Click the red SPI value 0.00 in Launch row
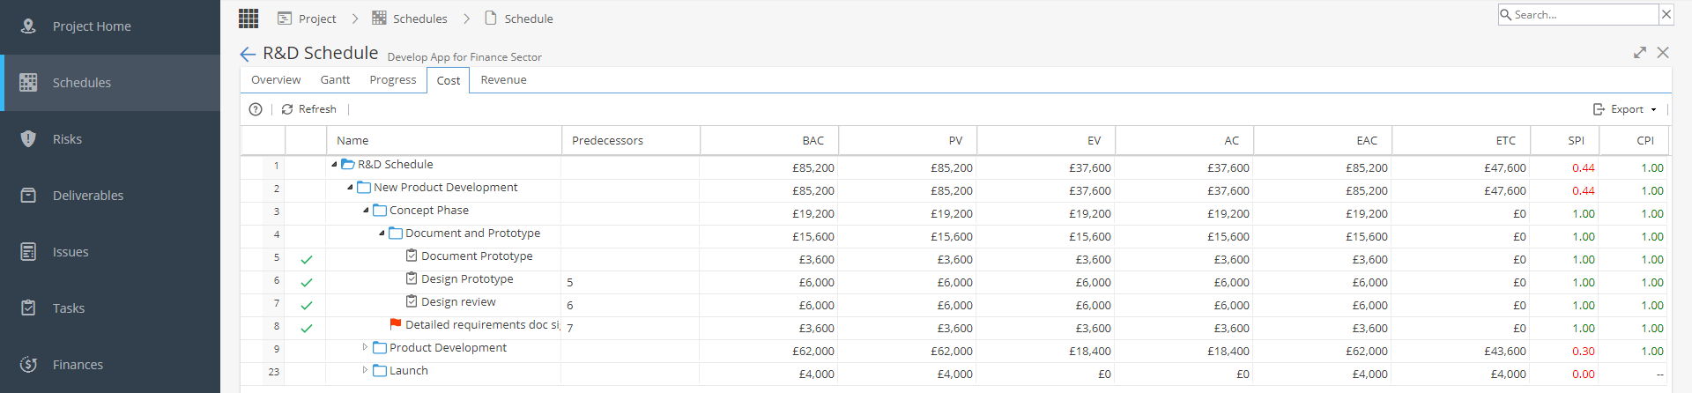 coord(1584,374)
